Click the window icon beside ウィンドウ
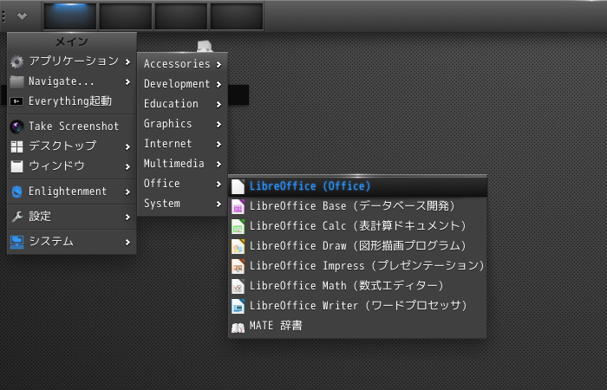Screen dimensions: 607x390 tap(16, 166)
